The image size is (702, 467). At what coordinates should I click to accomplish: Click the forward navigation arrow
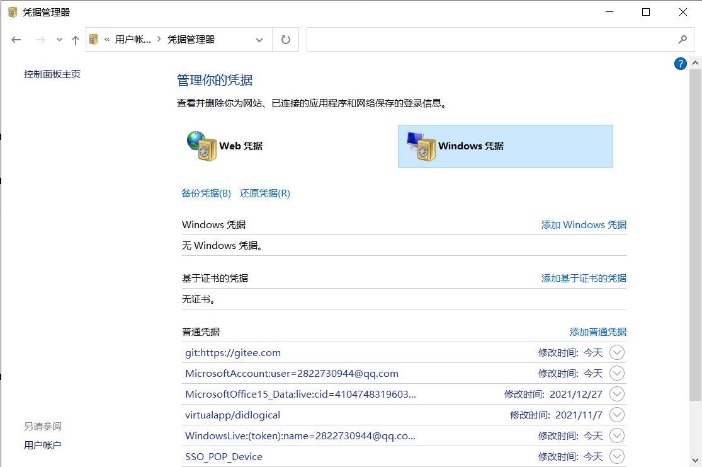pyautogui.click(x=40, y=40)
